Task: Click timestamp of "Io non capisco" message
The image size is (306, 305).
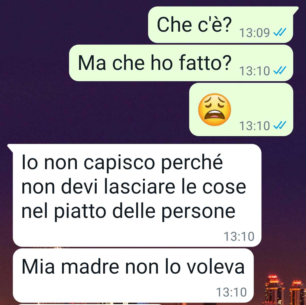Action: [x=239, y=237]
